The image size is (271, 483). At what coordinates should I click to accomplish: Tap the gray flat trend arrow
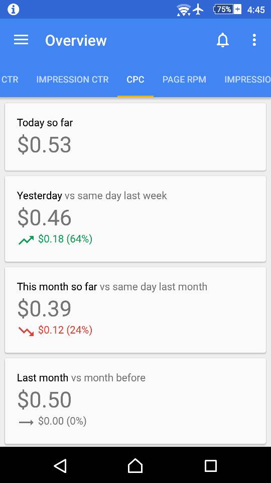point(26,422)
